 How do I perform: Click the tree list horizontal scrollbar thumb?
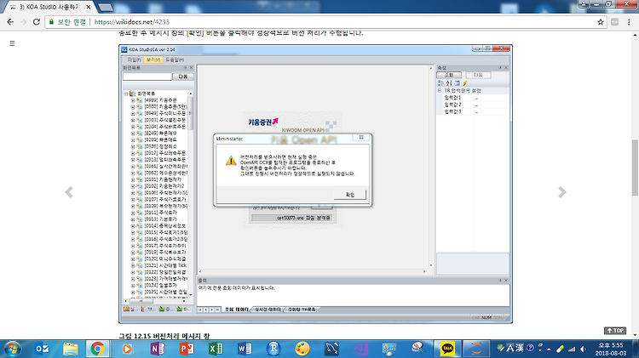(141, 301)
